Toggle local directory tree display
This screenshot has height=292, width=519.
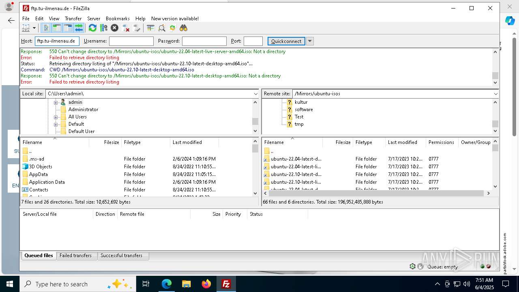[57, 28]
